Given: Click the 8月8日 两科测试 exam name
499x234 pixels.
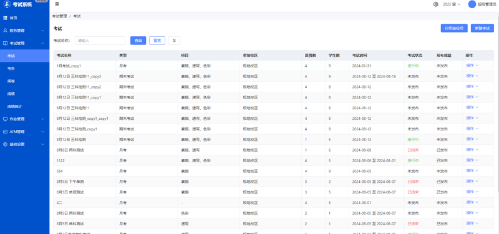Looking at the screenshot, I should (x=70, y=150).
